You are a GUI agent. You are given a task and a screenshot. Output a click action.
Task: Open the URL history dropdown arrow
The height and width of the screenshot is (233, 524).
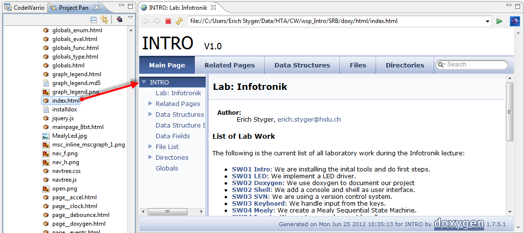pos(488,21)
